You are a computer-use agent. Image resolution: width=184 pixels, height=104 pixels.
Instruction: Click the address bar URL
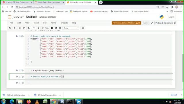37,7
